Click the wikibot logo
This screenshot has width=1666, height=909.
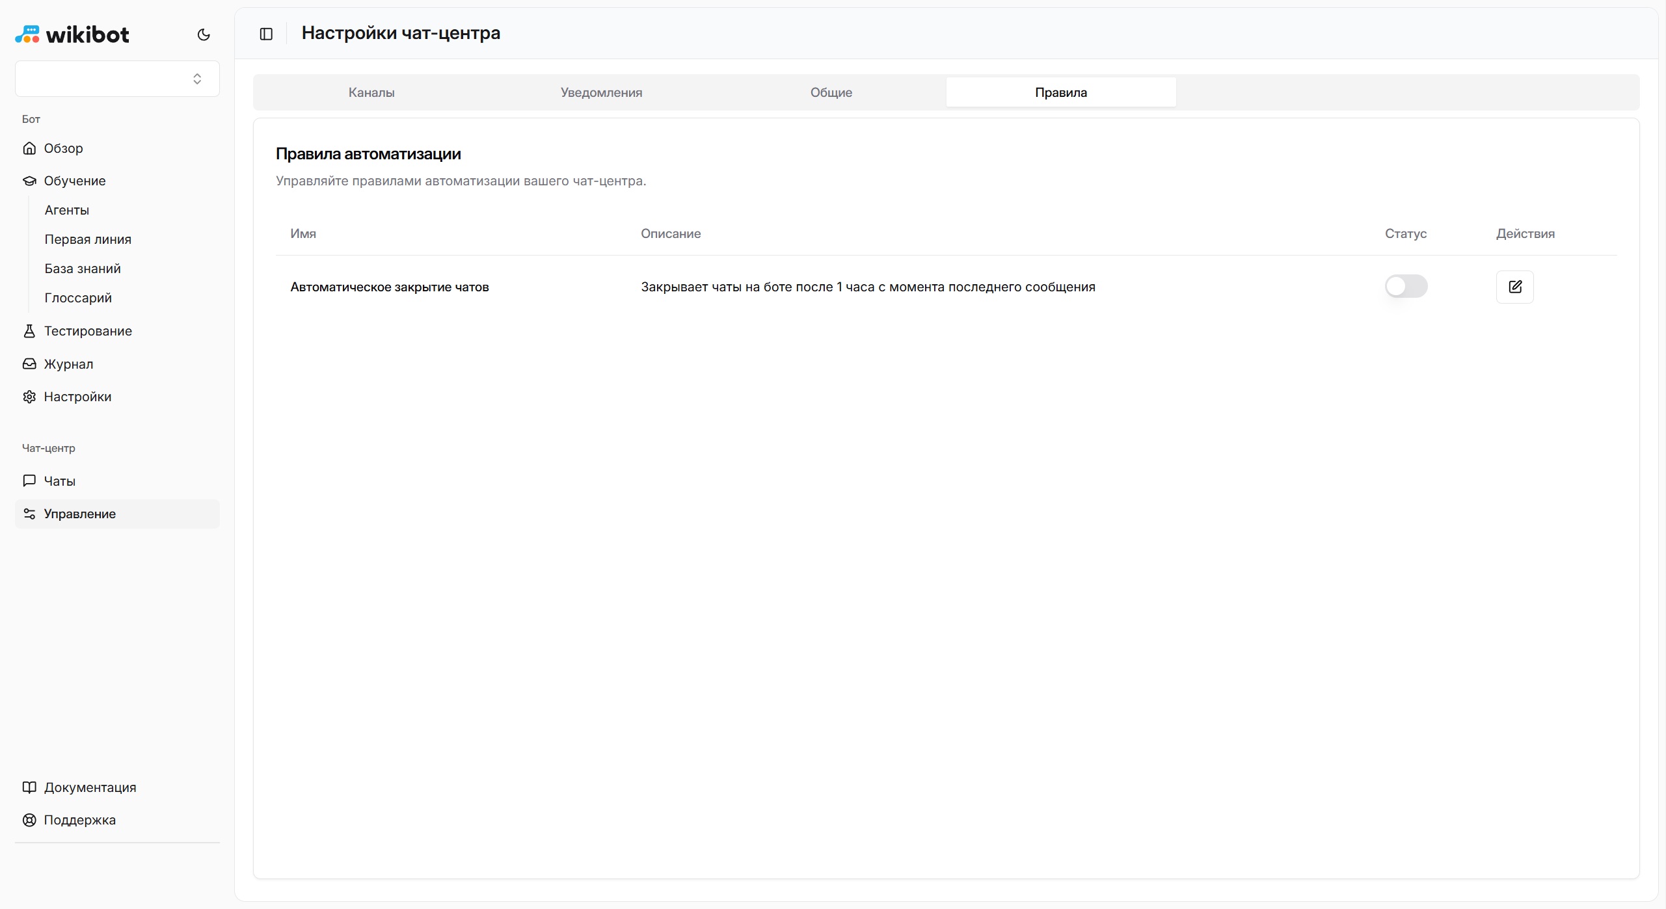pyautogui.click(x=72, y=34)
